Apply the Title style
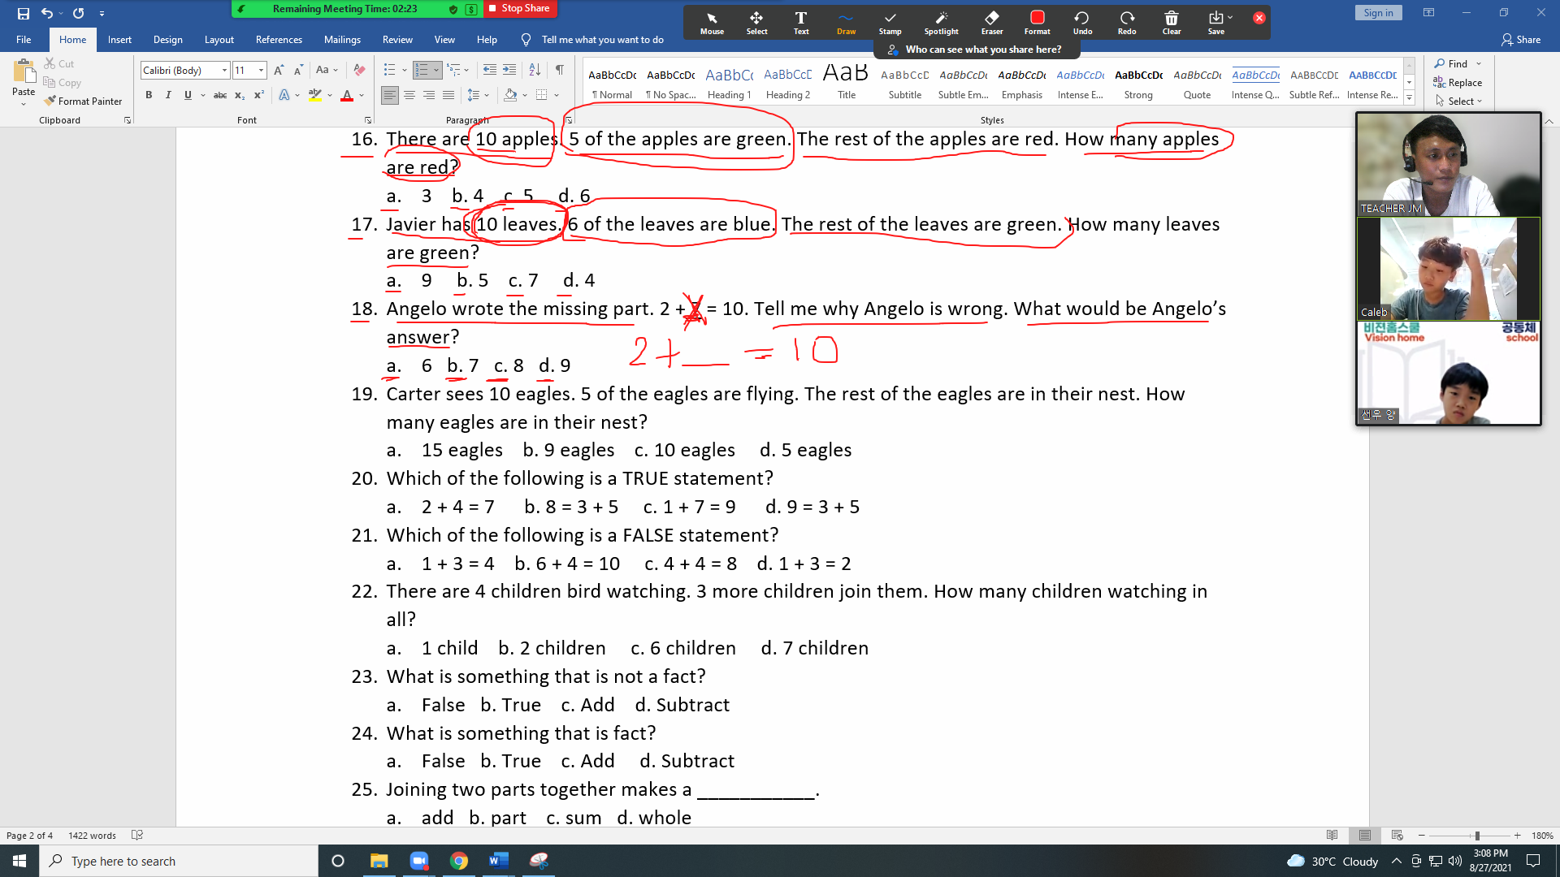The image size is (1560, 877). pyautogui.click(x=846, y=82)
